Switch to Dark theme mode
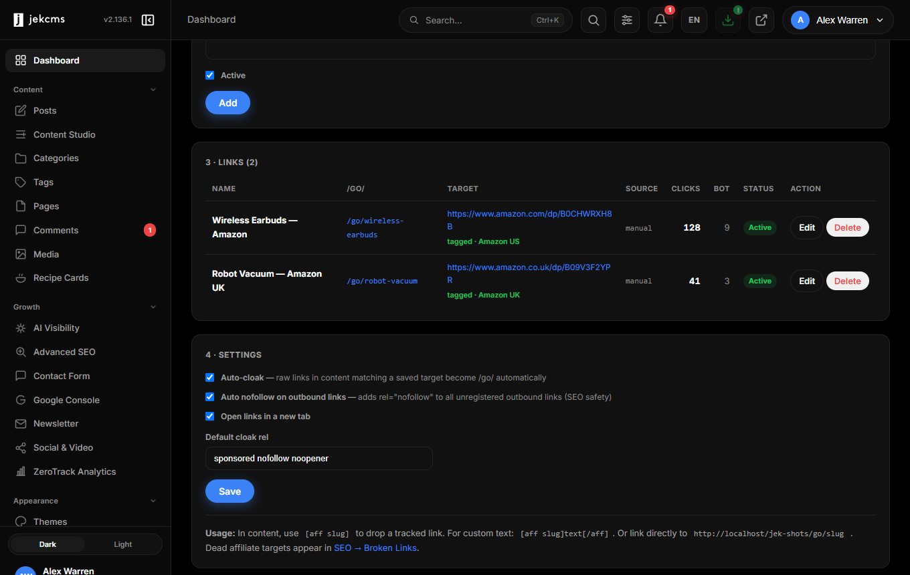Screen dimensions: 910x575 pyautogui.click(x=48, y=544)
